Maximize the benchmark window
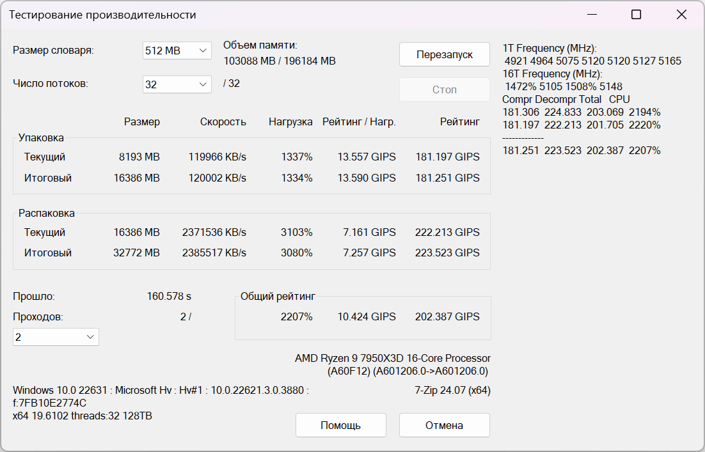The width and height of the screenshot is (705, 452). 636,15
